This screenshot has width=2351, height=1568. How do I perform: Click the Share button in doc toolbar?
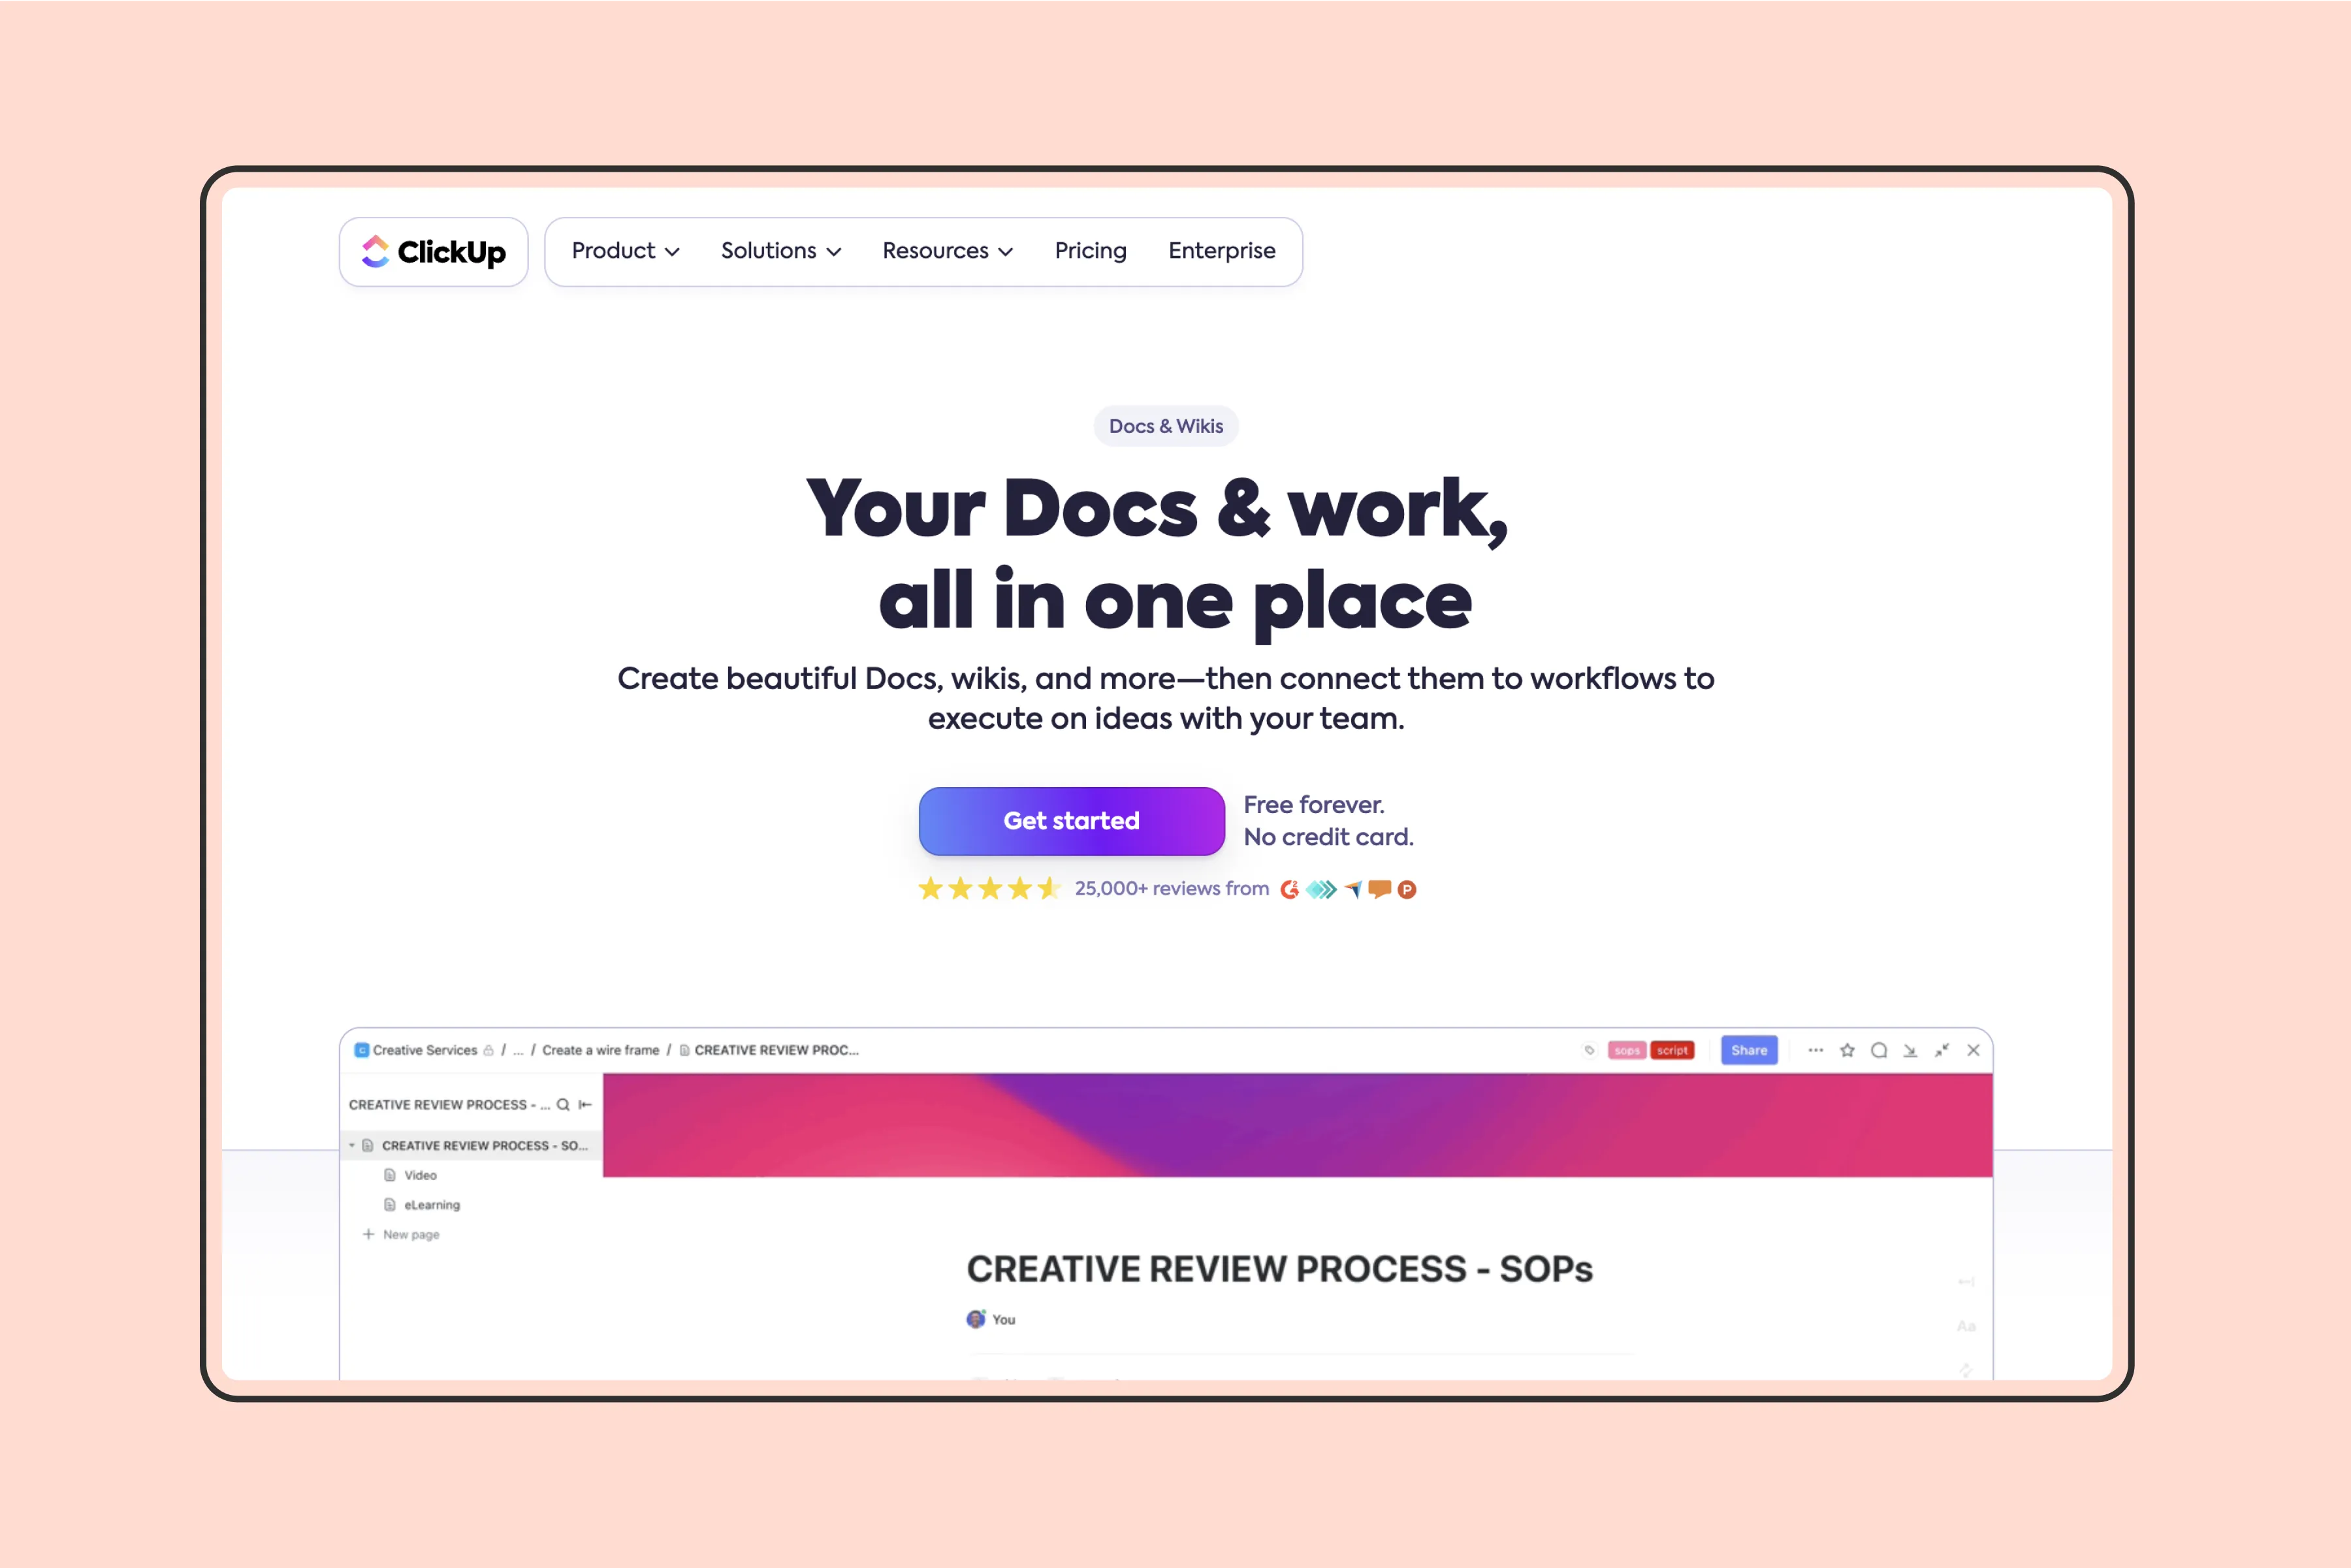pos(1751,1050)
